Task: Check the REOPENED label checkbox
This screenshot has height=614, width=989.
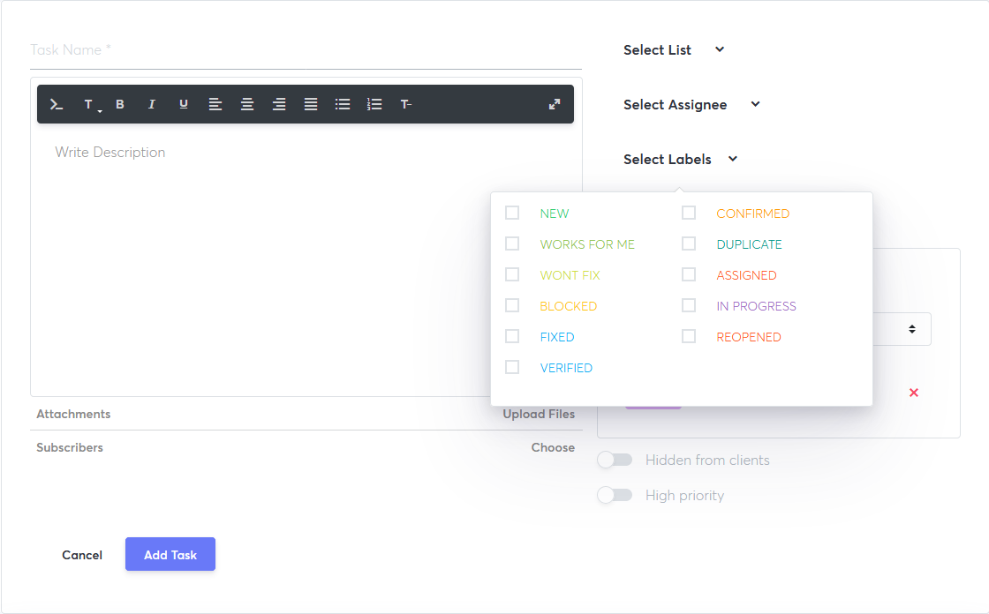Action: point(689,337)
